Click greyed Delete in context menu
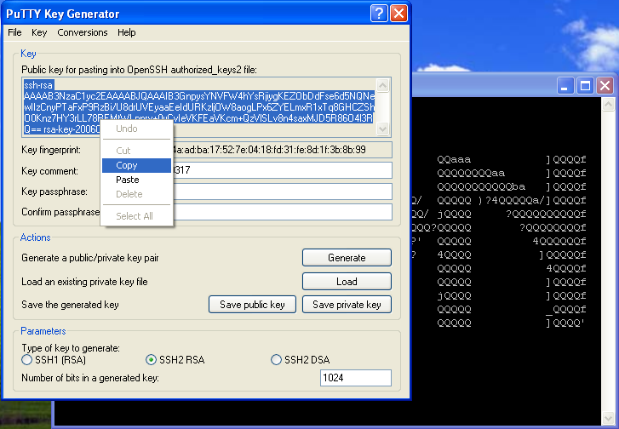Image resolution: width=619 pixels, height=429 pixels. pos(136,194)
